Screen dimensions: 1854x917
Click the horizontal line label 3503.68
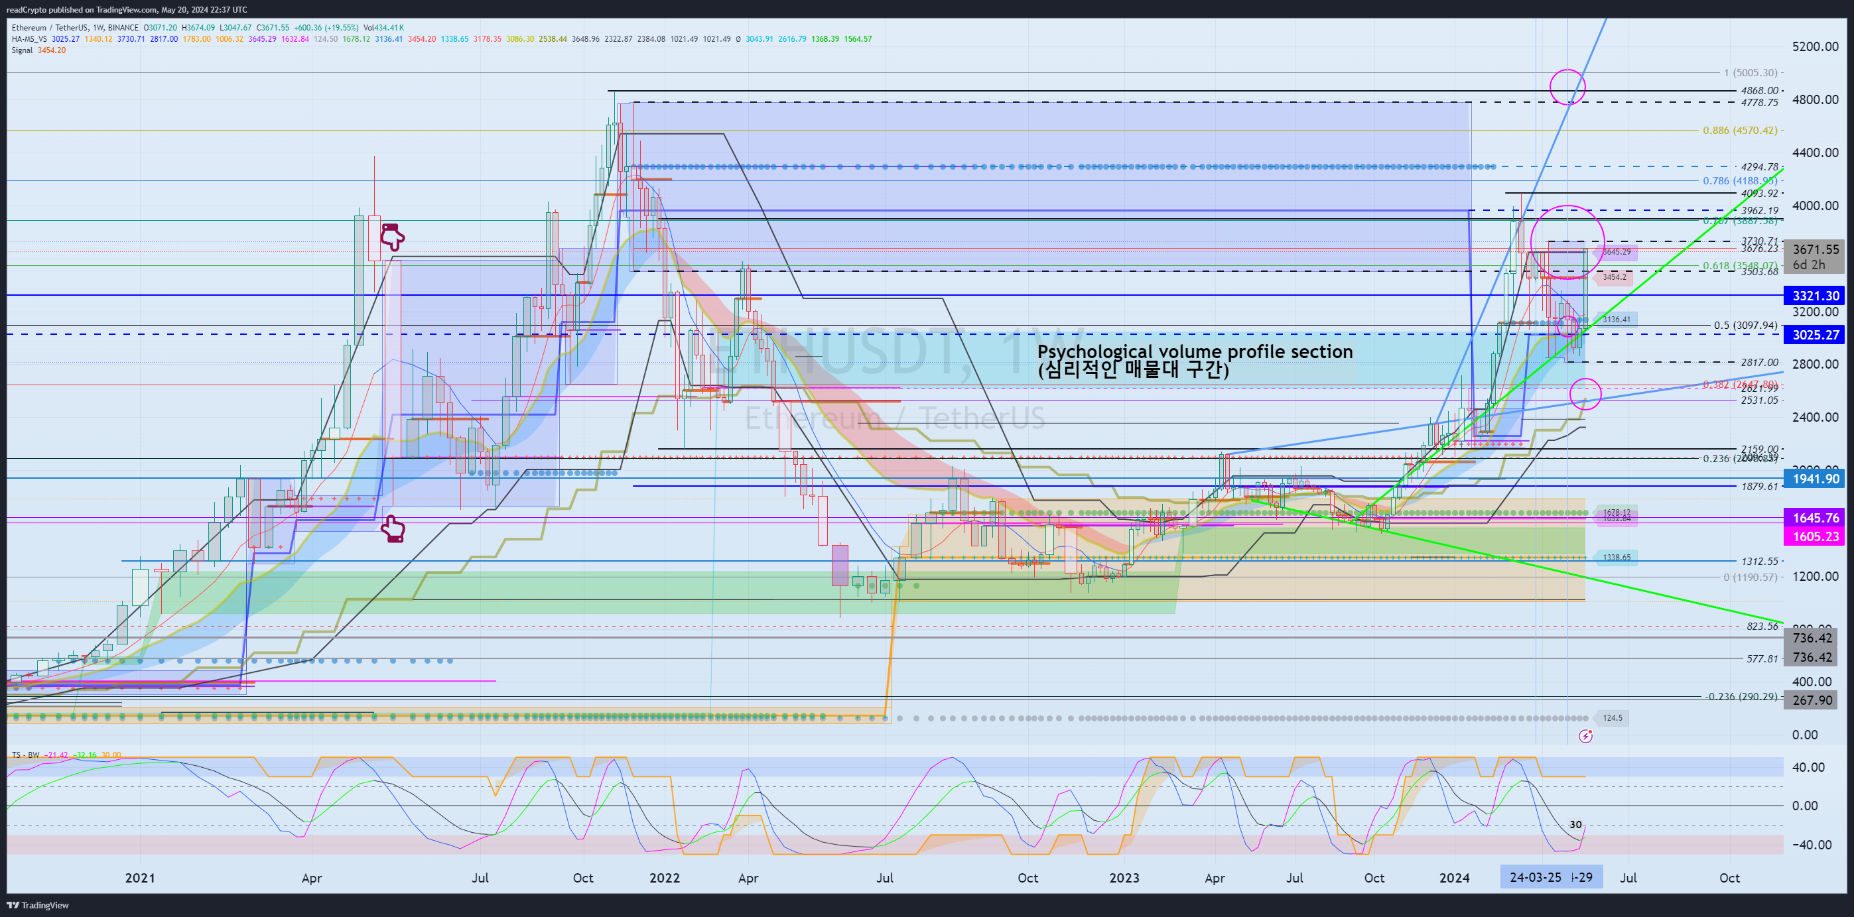tap(1760, 272)
